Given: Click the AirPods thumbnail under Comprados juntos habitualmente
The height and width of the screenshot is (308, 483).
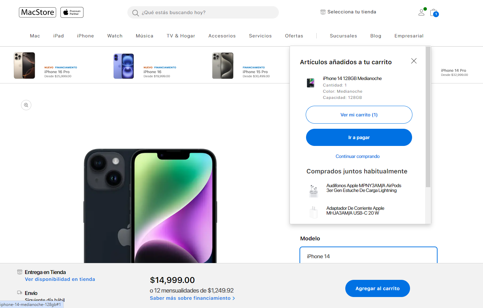Looking at the screenshot, I should tap(313, 191).
